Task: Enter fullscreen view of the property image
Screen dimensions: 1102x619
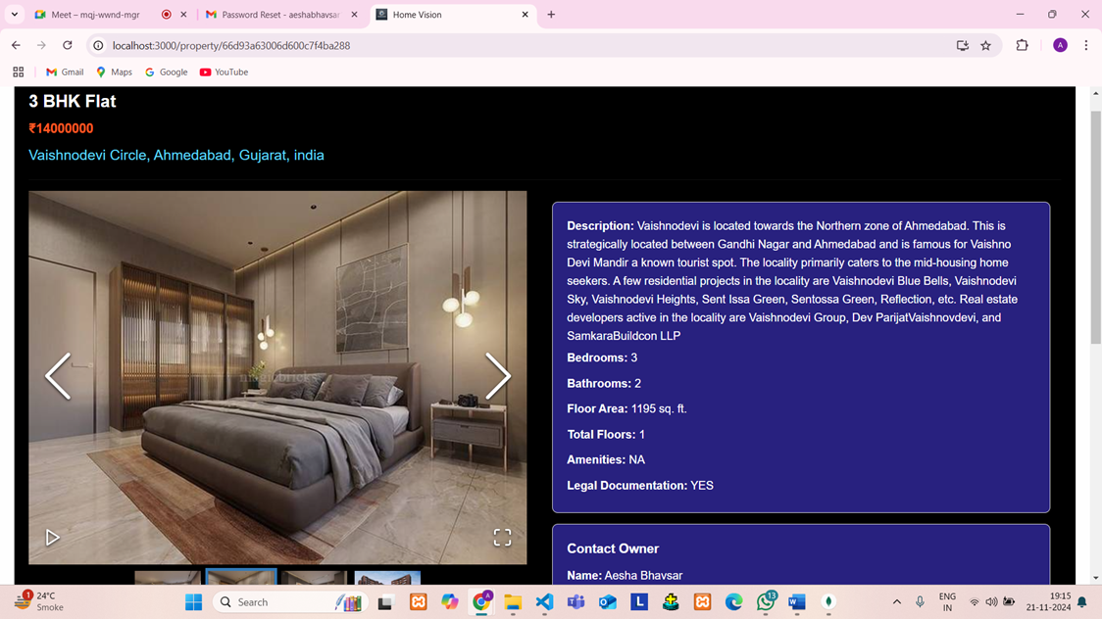Action: 503,537
